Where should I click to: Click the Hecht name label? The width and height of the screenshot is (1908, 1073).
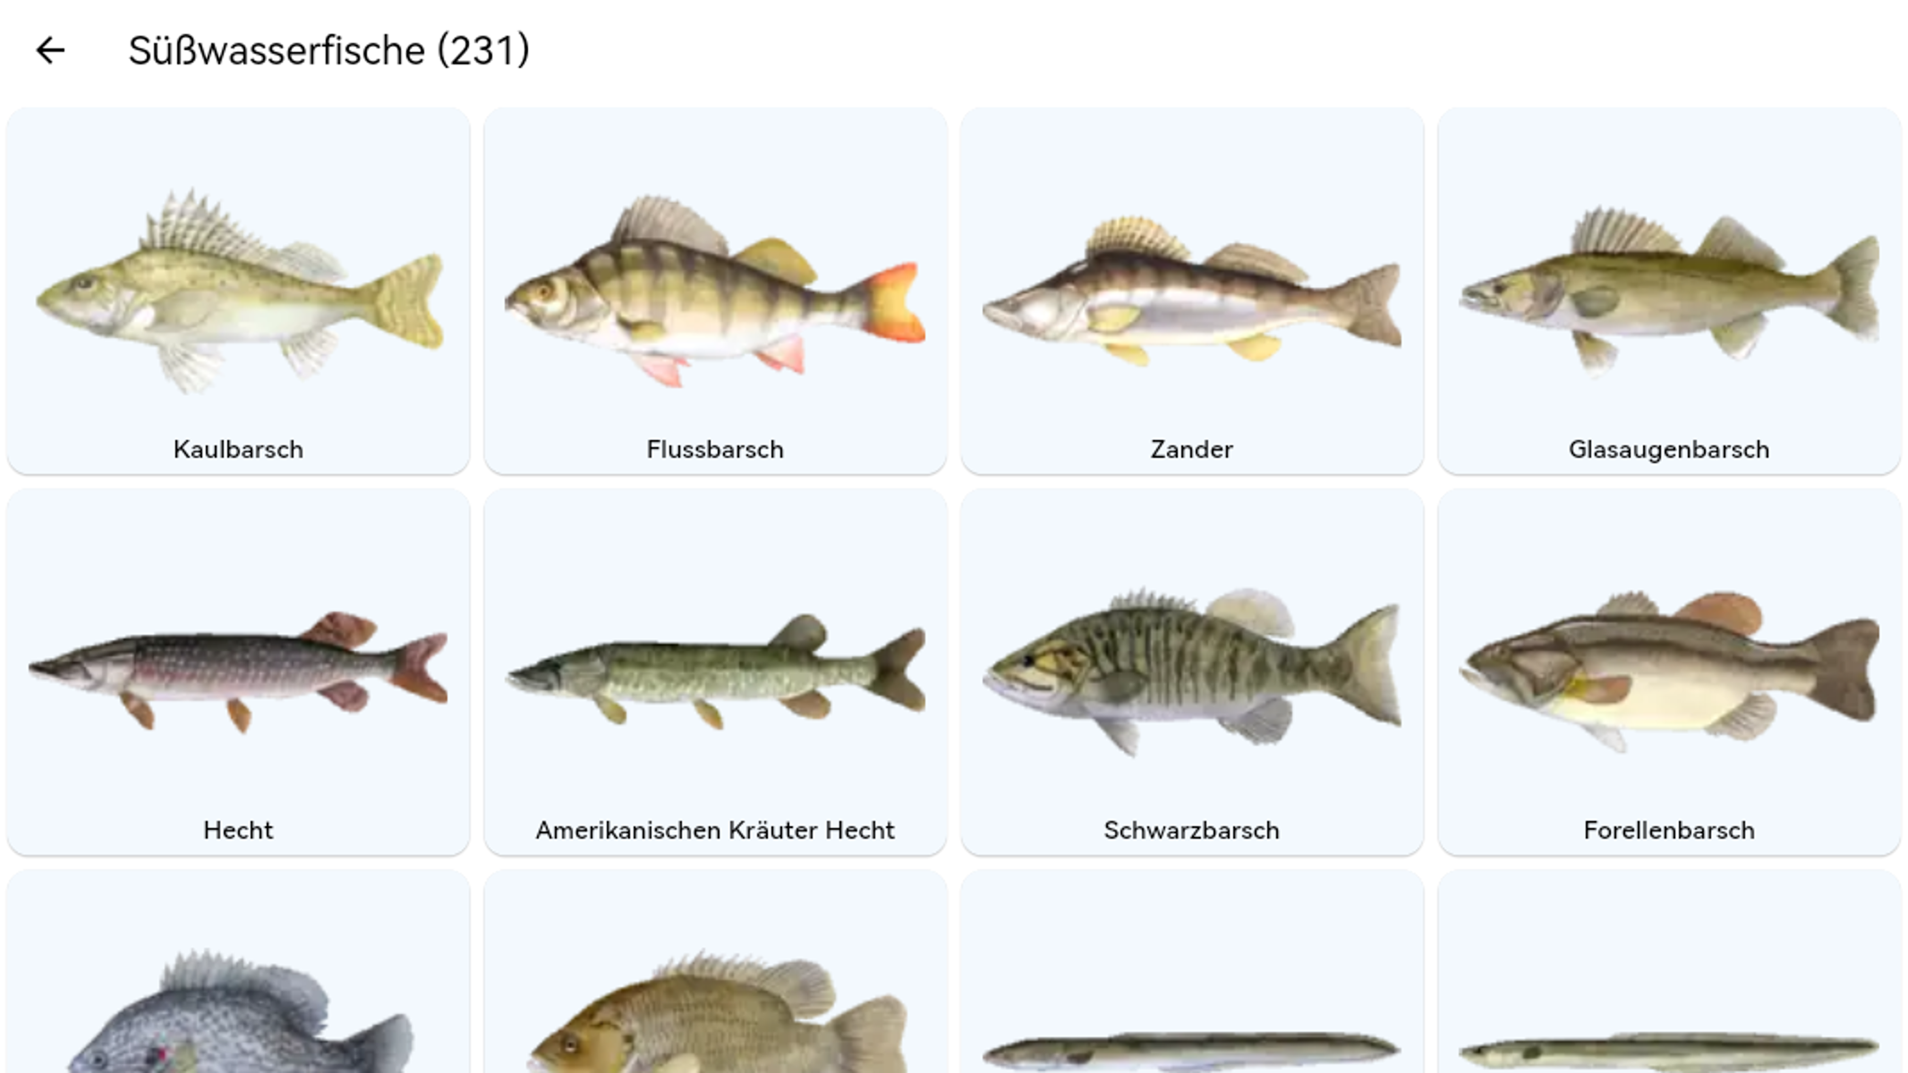point(238,830)
